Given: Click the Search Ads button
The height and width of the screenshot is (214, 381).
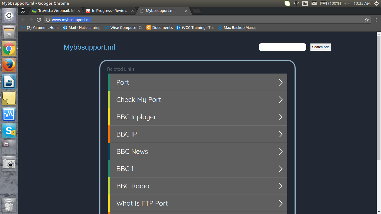Looking at the screenshot, I should 321,47.
